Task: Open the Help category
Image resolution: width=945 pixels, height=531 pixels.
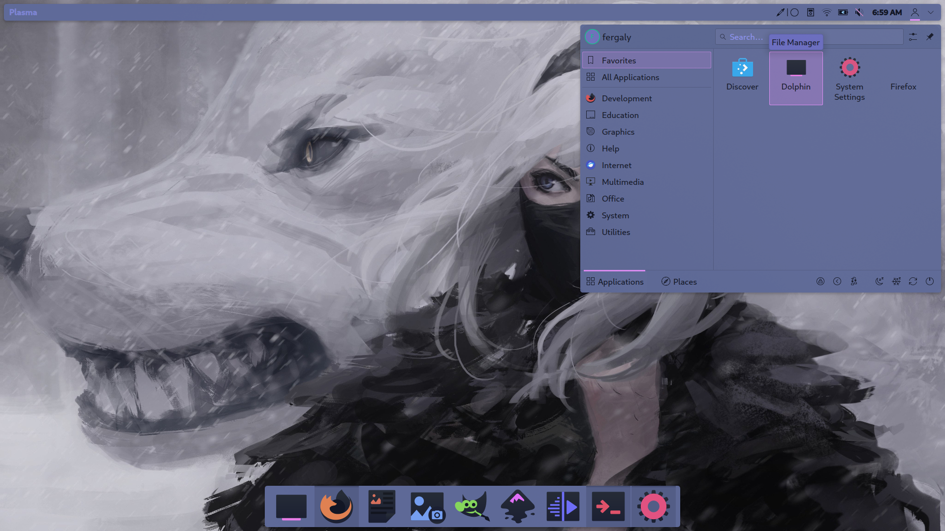Action: tap(647, 148)
